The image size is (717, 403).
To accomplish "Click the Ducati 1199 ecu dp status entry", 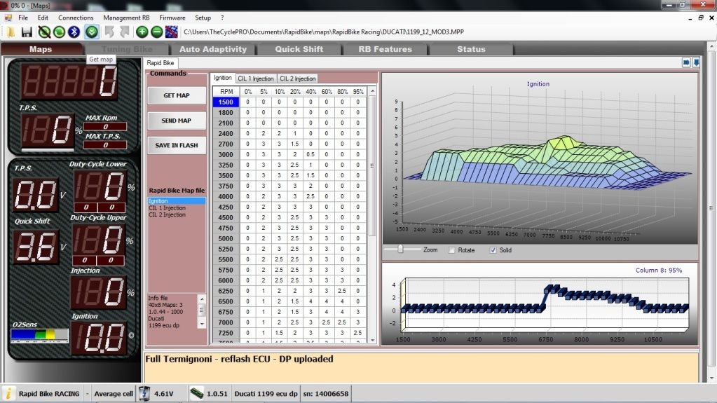I will pyautogui.click(x=266, y=393).
